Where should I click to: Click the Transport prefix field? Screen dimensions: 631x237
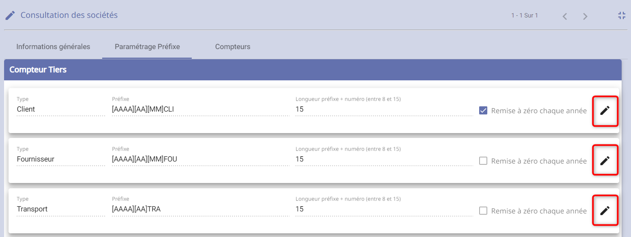[200, 209]
